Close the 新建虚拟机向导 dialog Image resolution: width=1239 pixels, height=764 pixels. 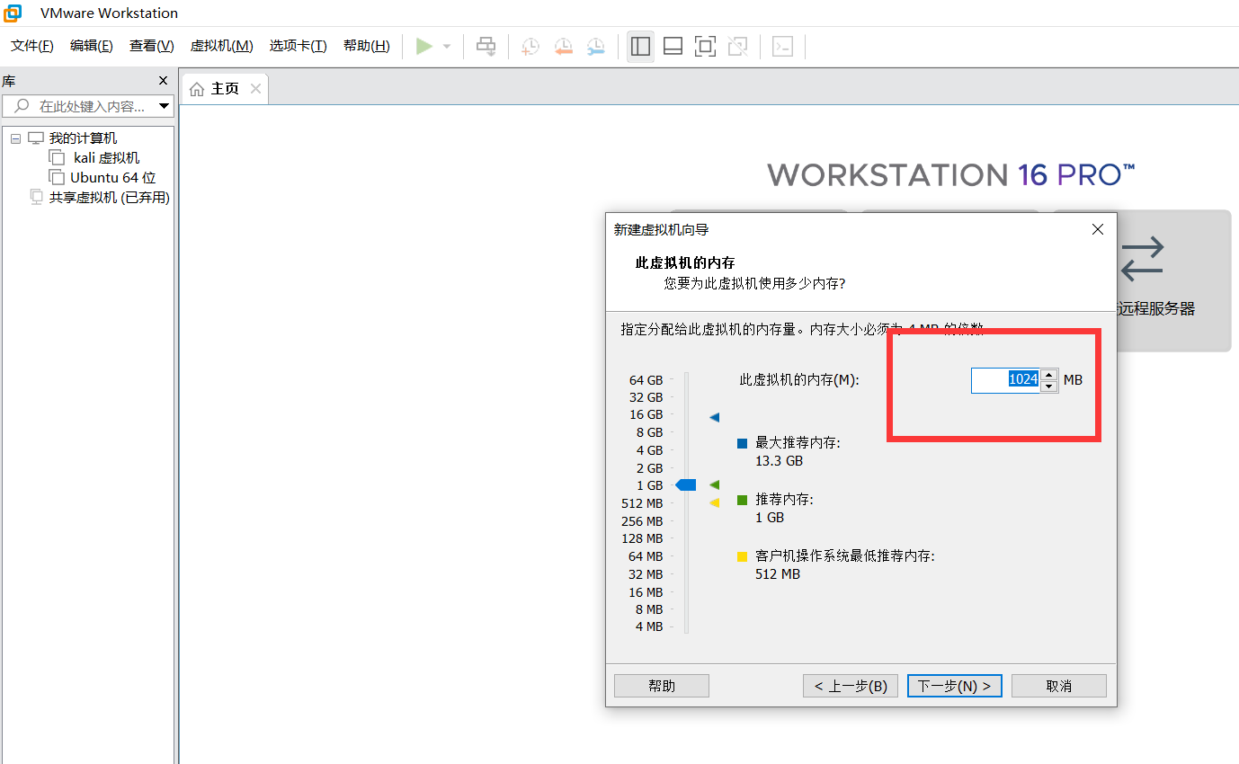click(x=1097, y=229)
